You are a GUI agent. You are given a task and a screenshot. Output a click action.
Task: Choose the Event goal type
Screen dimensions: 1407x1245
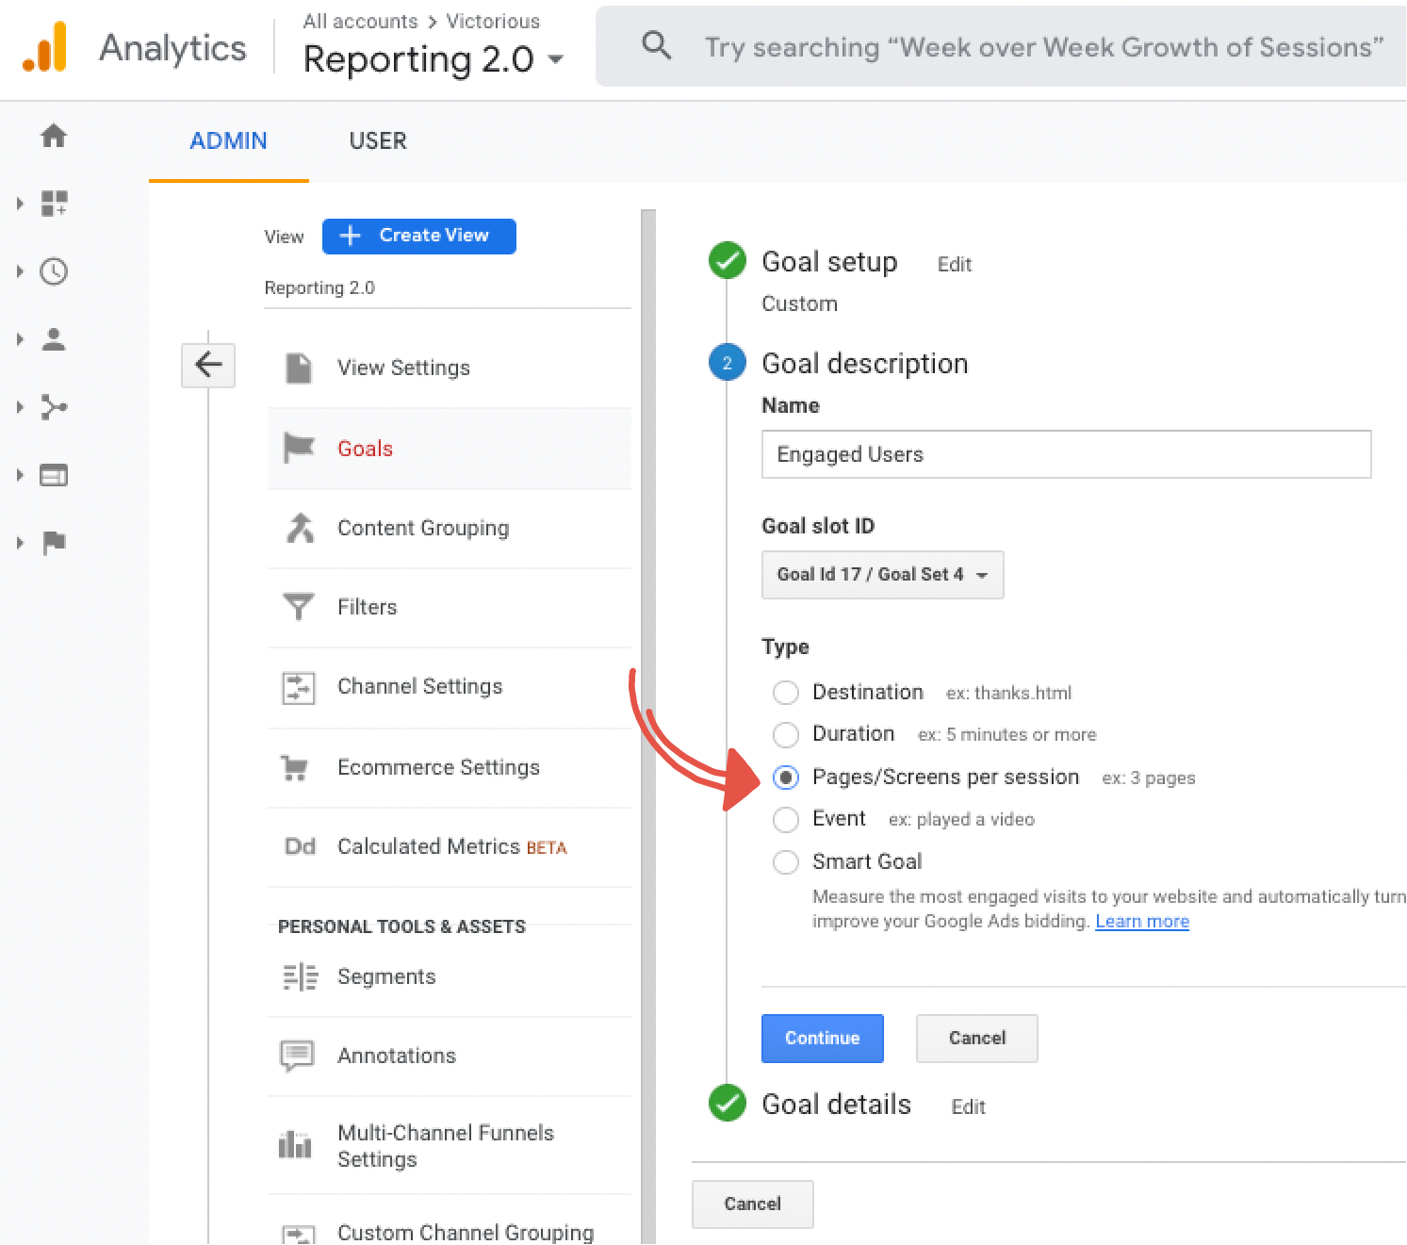(x=786, y=819)
